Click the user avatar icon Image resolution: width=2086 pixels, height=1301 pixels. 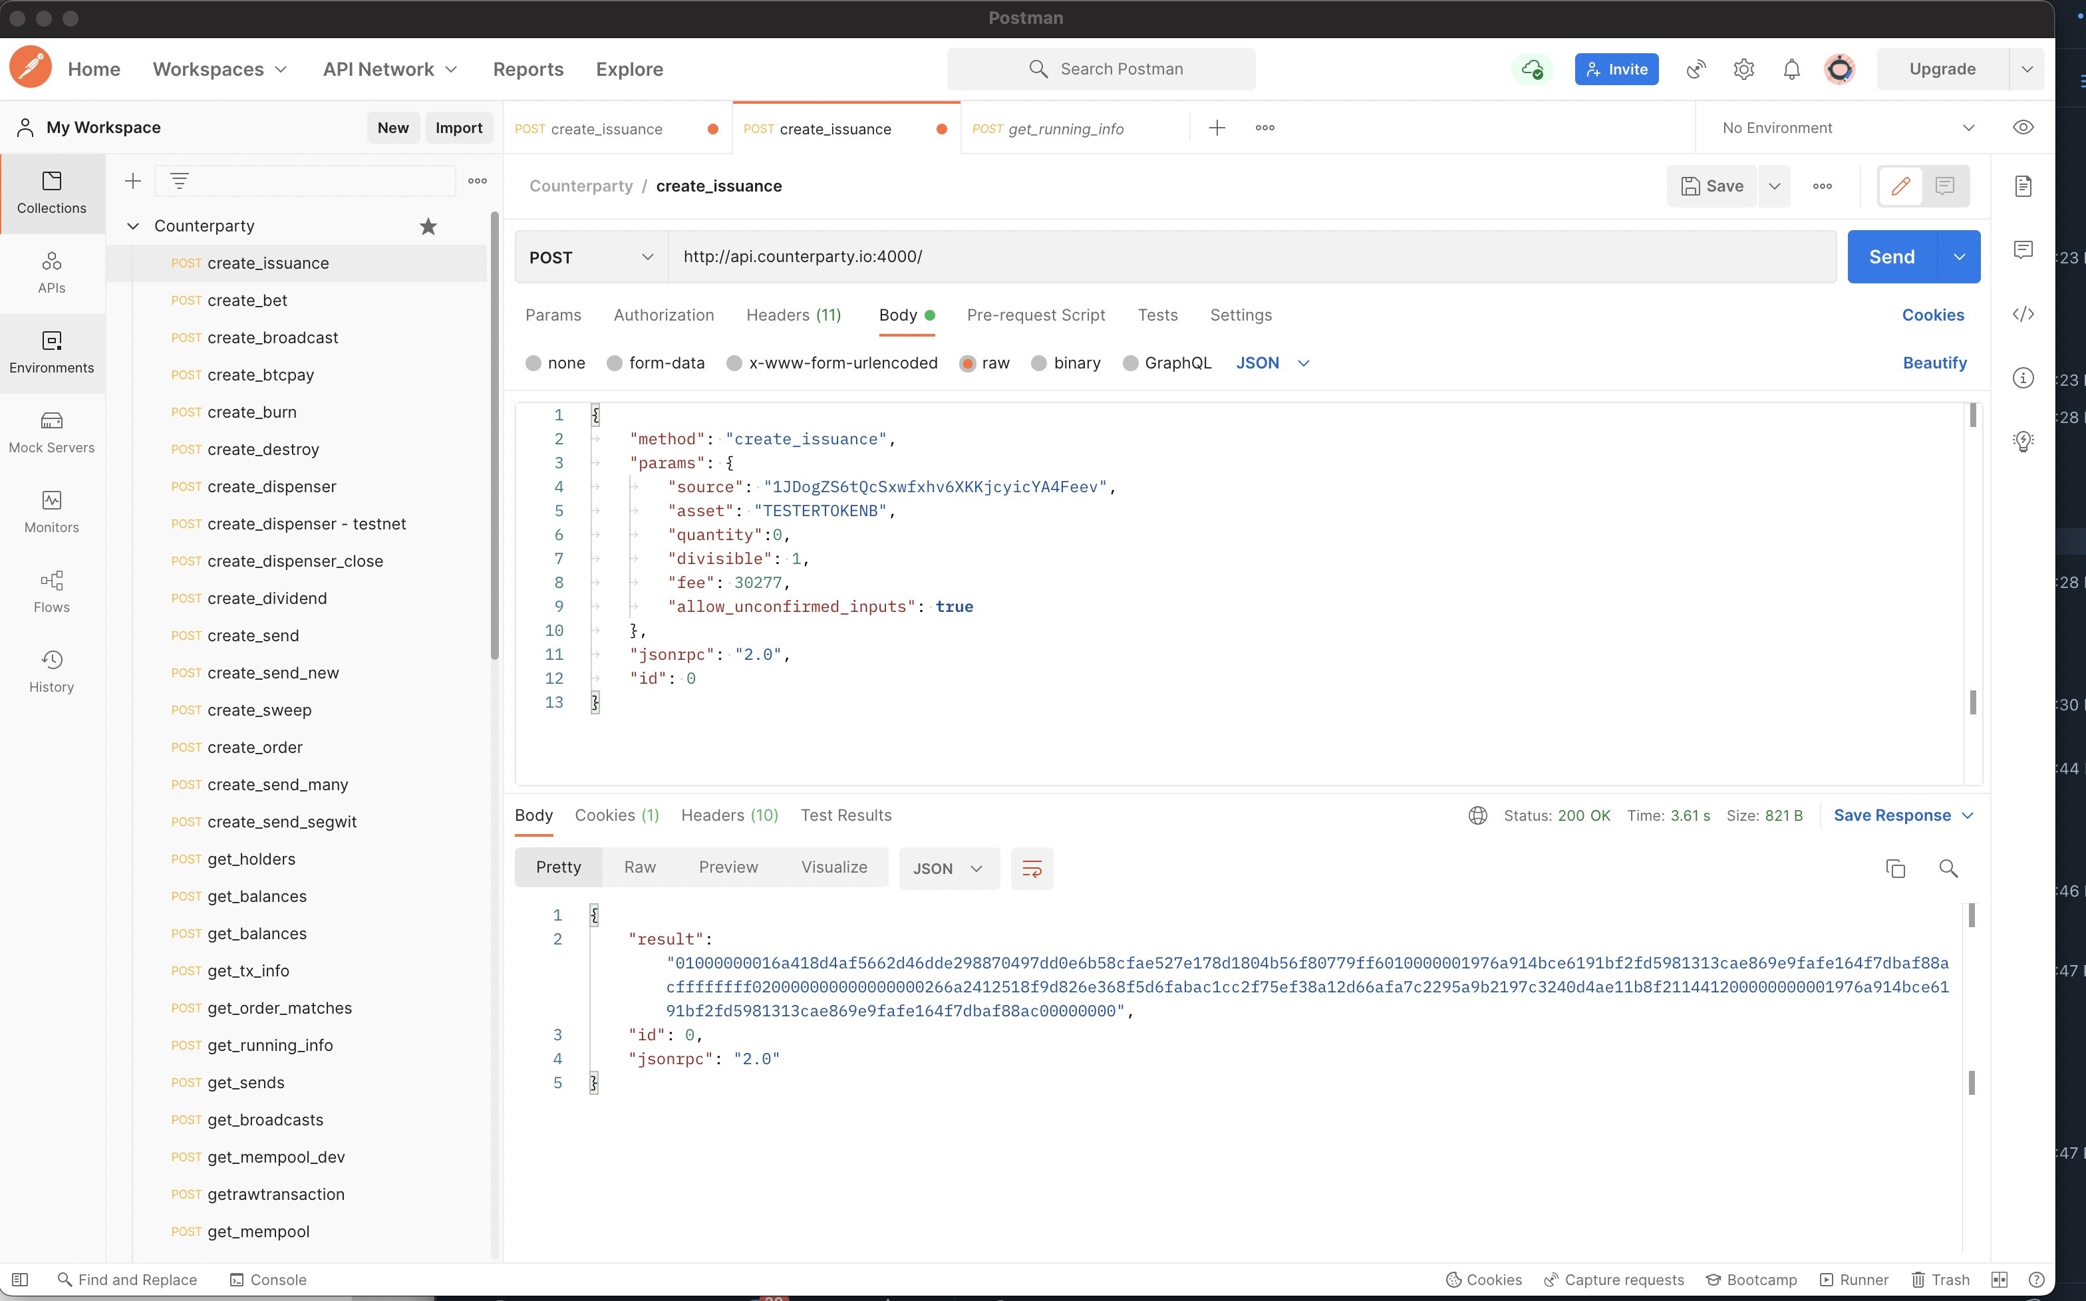click(x=1840, y=69)
